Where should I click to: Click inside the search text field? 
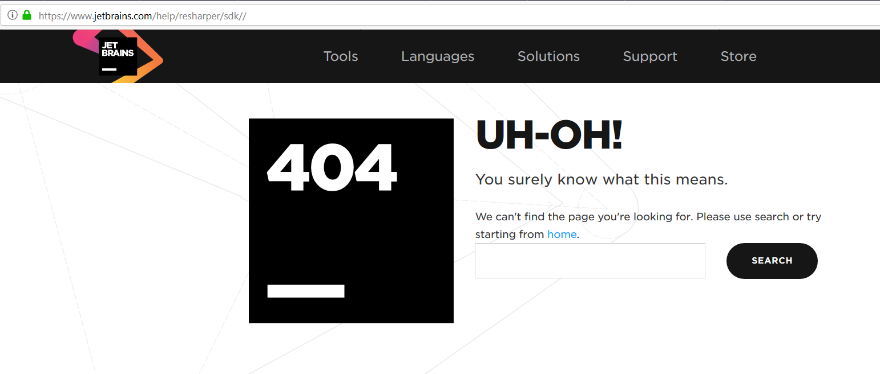[590, 261]
